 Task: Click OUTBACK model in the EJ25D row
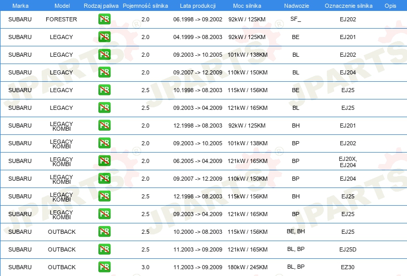click(62, 249)
